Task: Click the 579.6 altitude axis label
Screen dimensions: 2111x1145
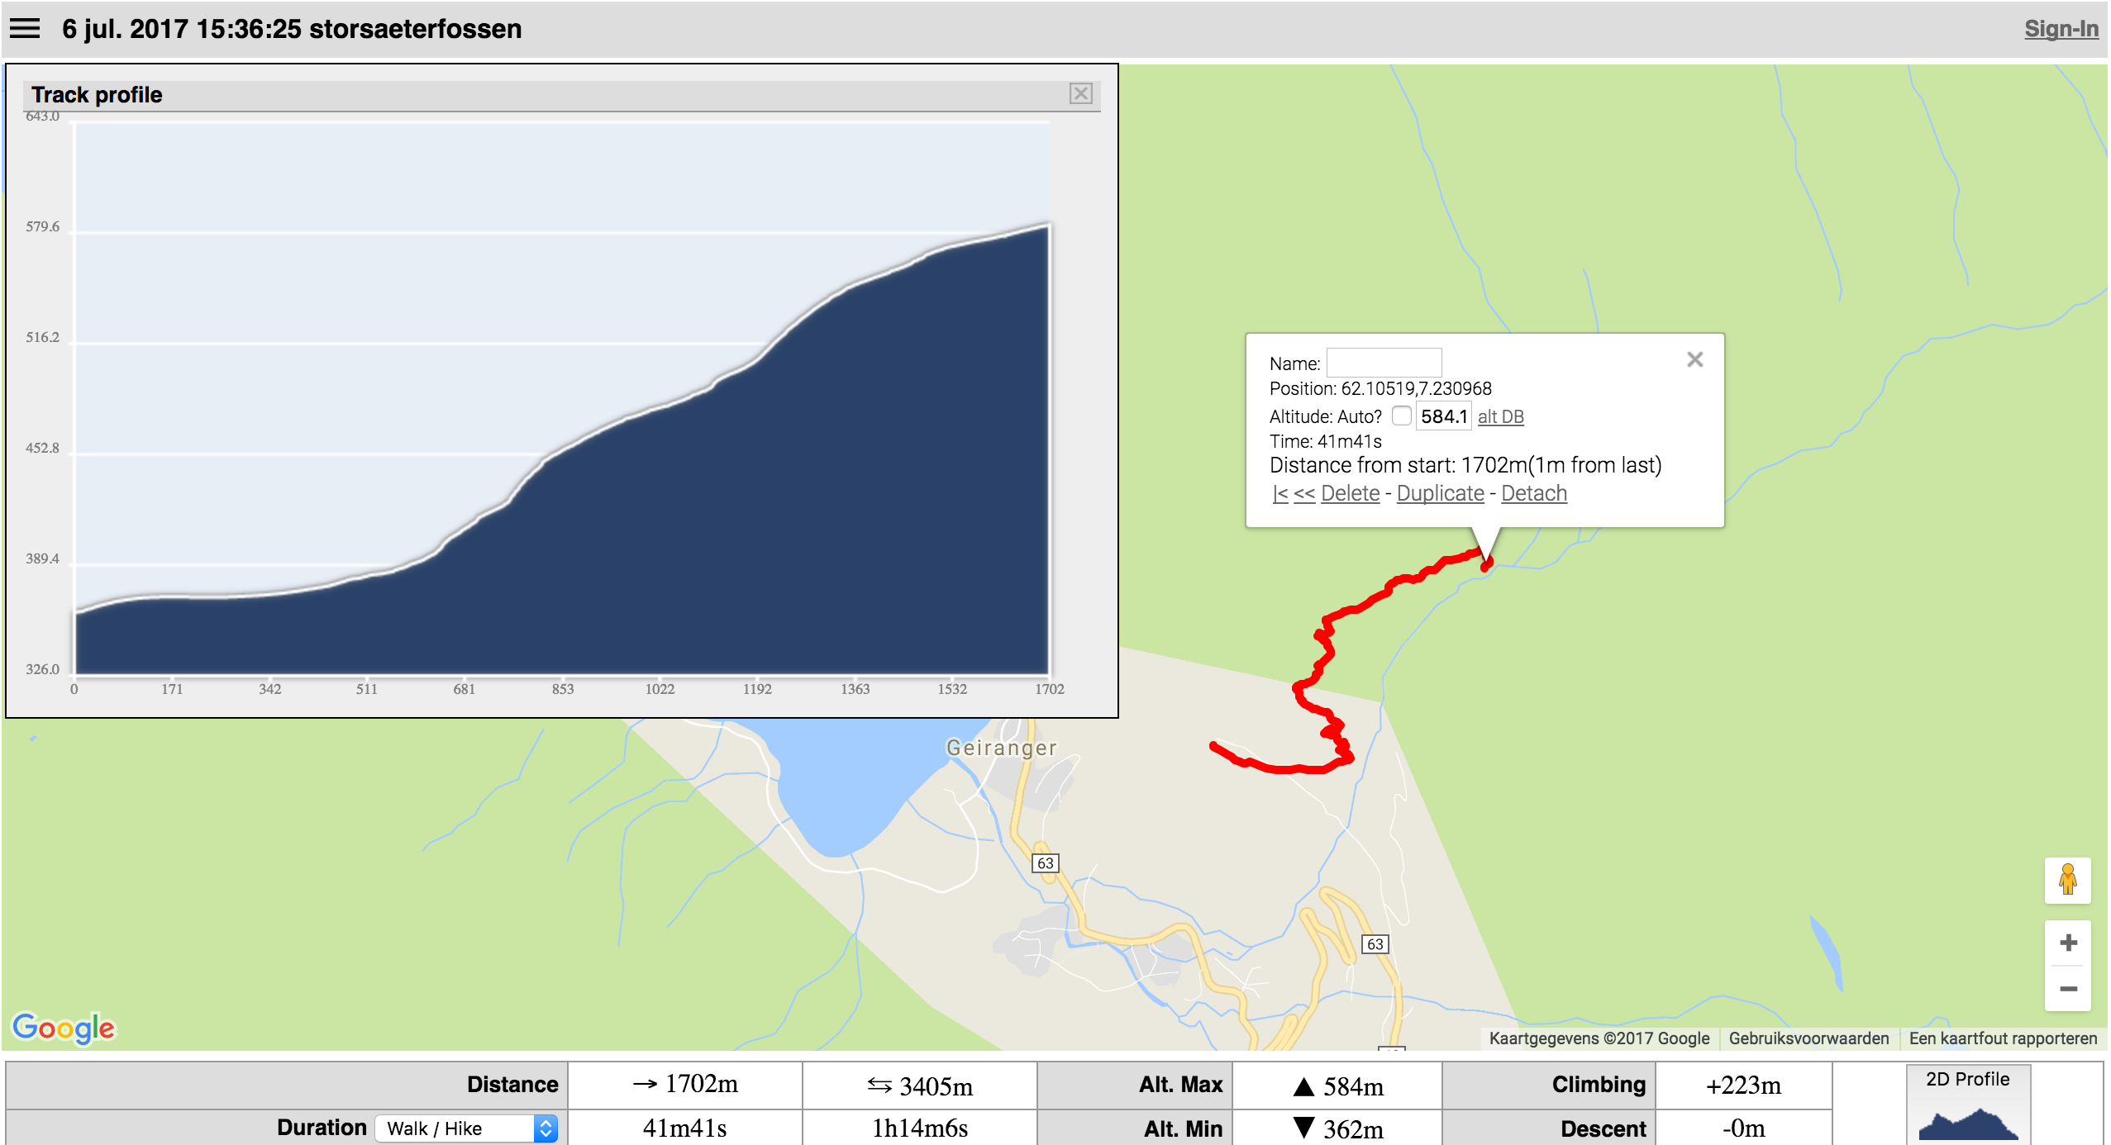Action: [42, 226]
